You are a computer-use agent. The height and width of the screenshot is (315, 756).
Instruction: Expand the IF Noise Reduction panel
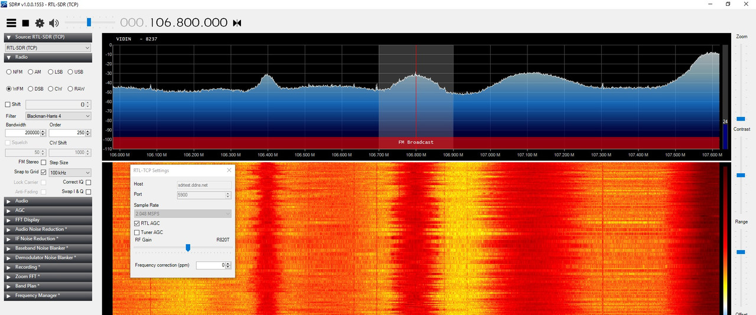tap(48, 239)
